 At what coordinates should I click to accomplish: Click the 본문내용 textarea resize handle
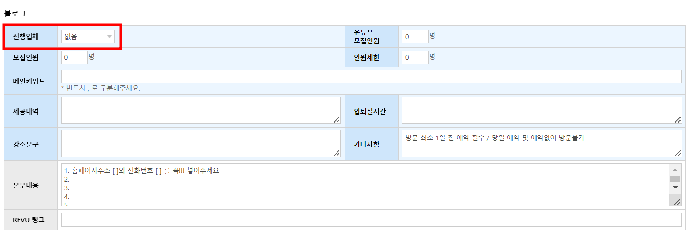click(x=678, y=202)
